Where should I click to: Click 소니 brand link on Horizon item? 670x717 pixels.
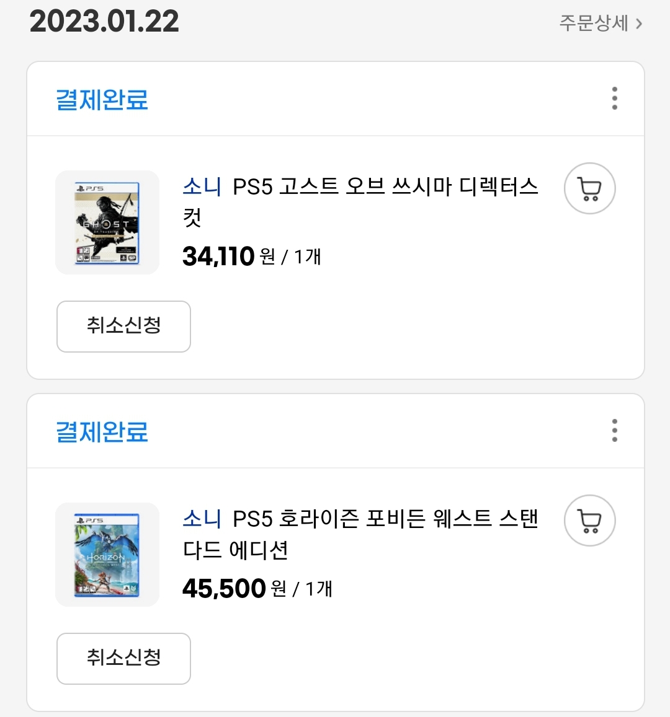pos(202,518)
